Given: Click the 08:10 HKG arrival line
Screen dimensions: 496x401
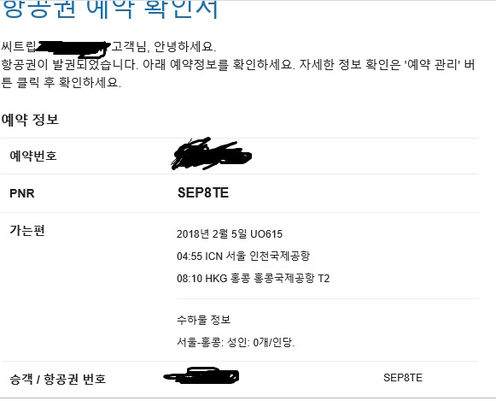Looking at the screenshot, I should (x=253, y=279).
